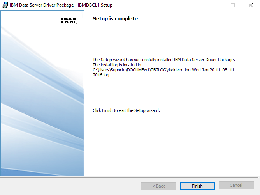
Task: Minimize the IBM Setup window
Action: (x=214, y=5)
